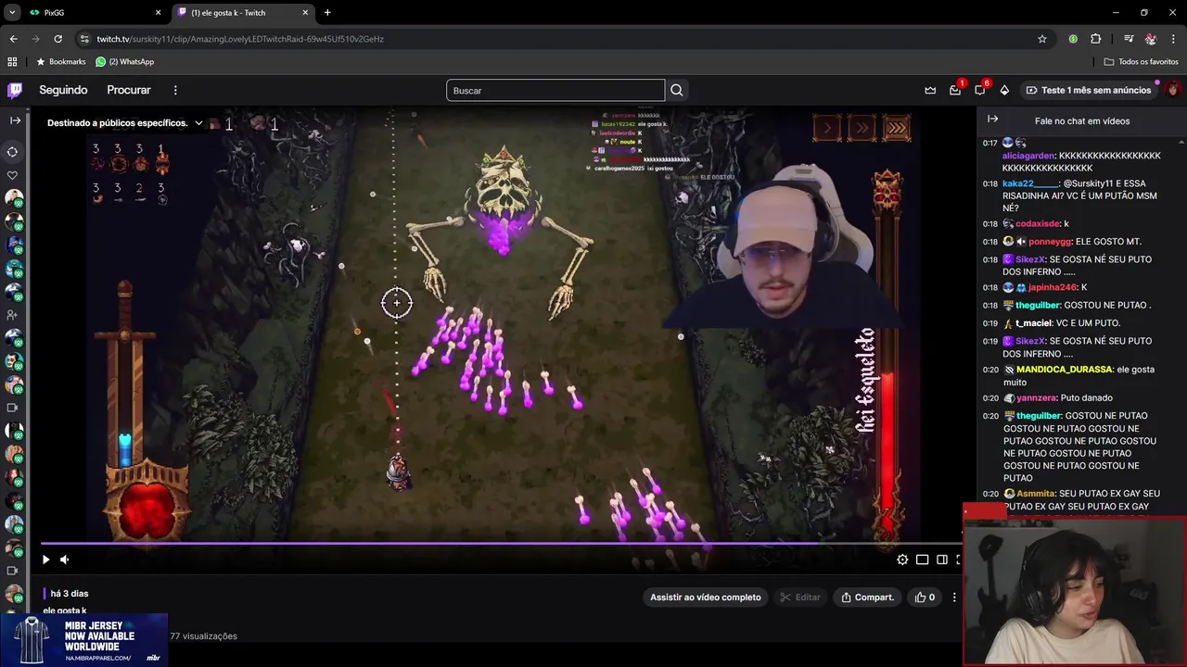The image size is (1187, 667).
Task: Expand 'Destinado a públicos específicos' label
Action: (125, 123)
